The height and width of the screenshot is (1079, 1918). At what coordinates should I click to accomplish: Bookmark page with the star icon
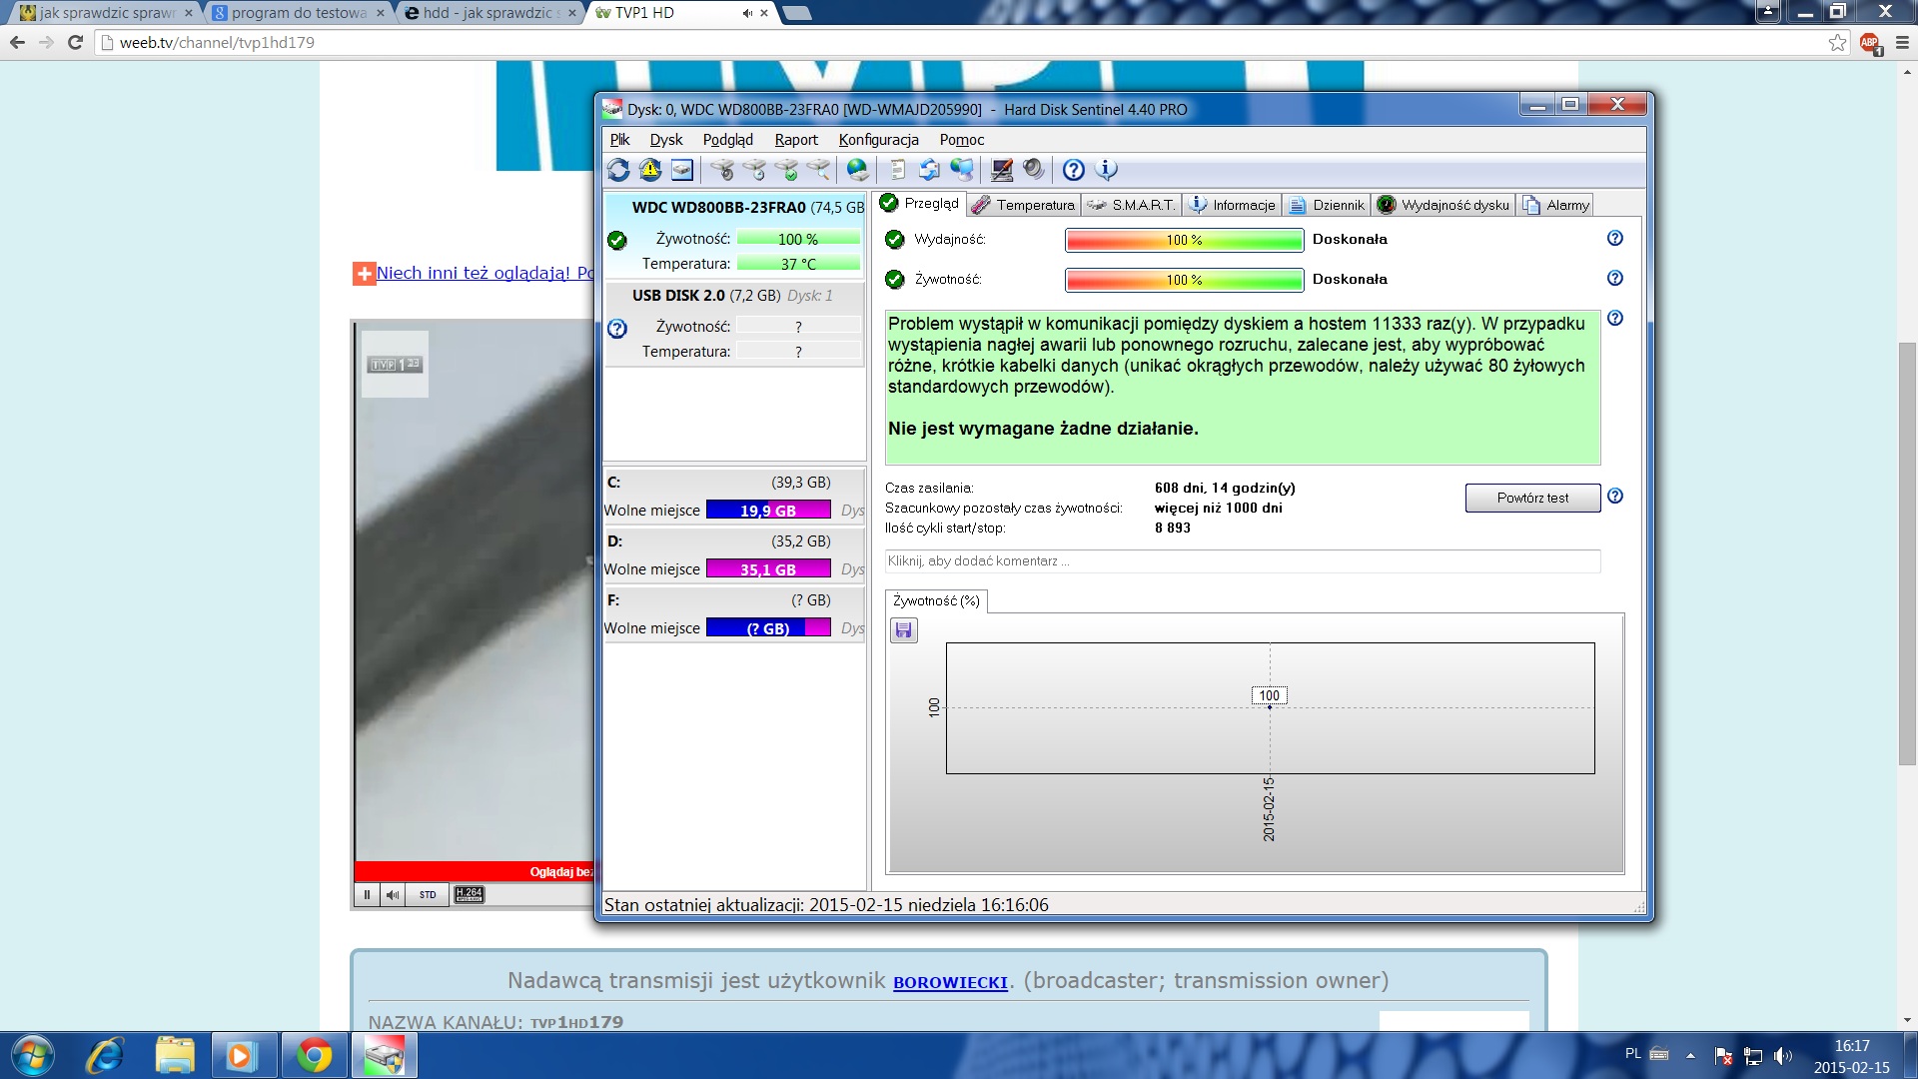pos(1837,42)
